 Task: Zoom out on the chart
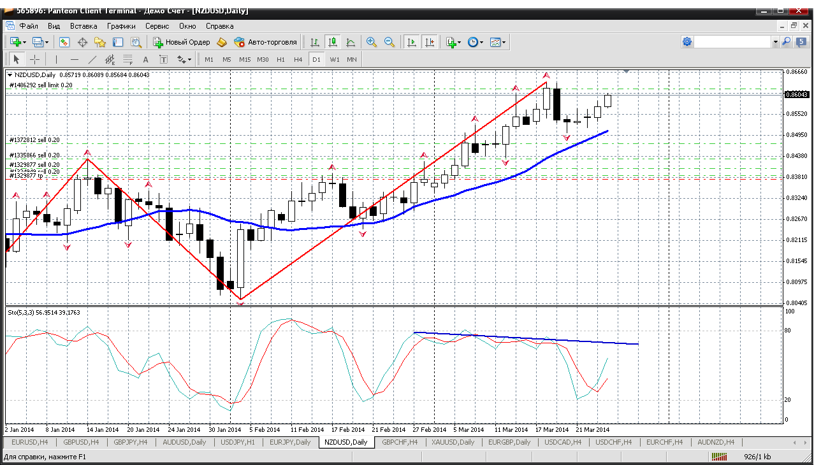tap(389, 42)
